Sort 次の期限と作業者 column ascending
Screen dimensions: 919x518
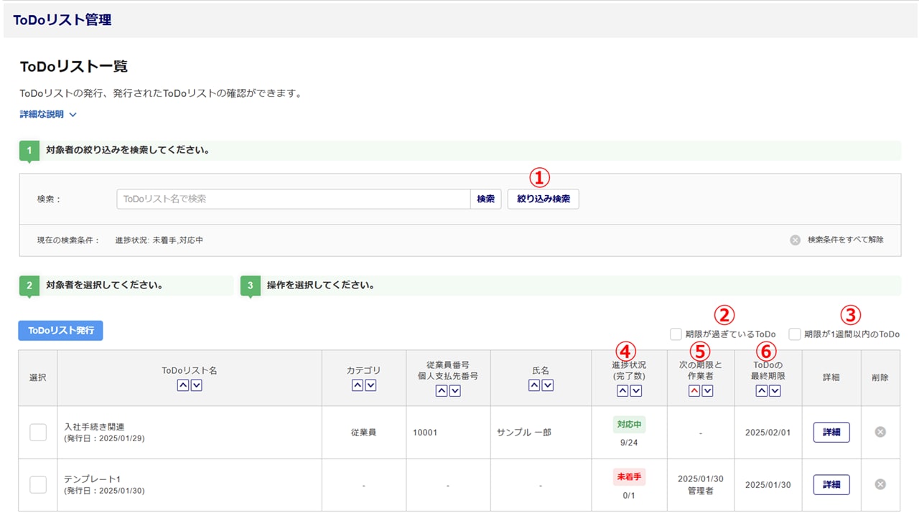tap(694, 391)
